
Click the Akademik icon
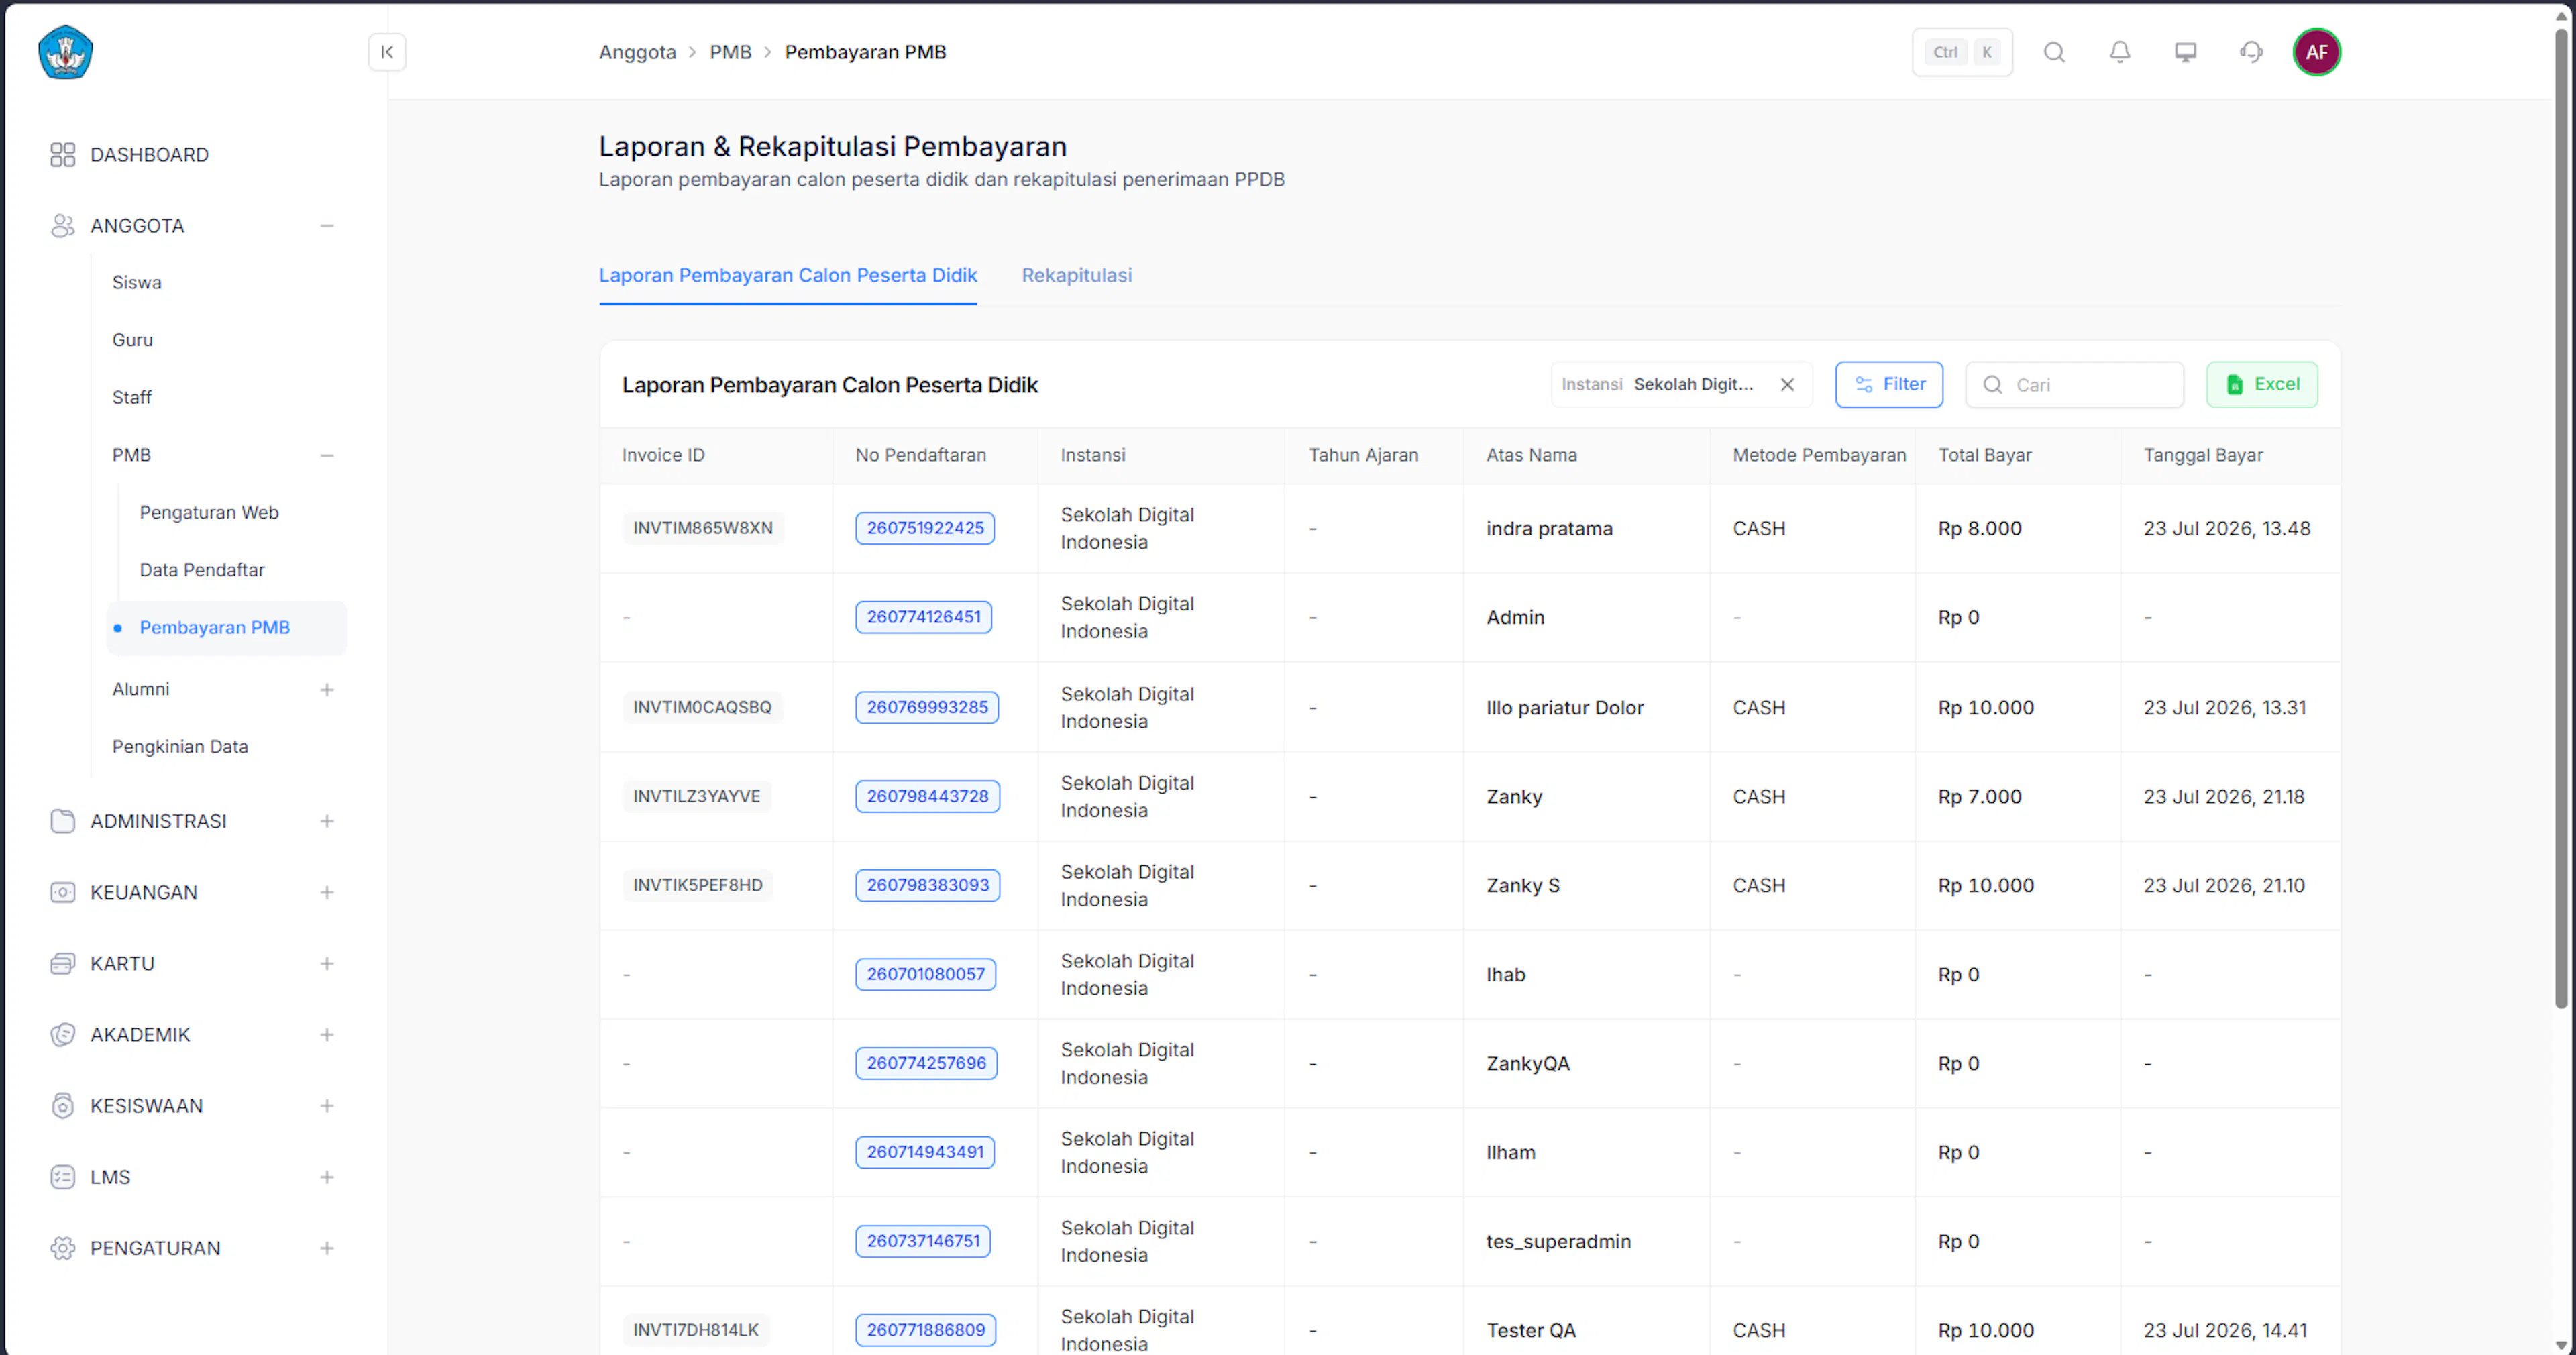click(x=62, y=1034)
